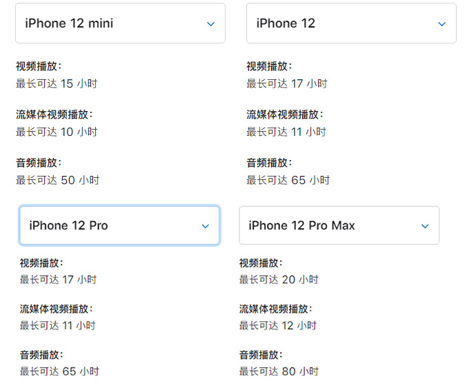Image resolution: width=467 pixels, height=389 pixels.
Task: Click 流媒体视频播放 label under iPhone 12
Action: (x=285, y=114)
